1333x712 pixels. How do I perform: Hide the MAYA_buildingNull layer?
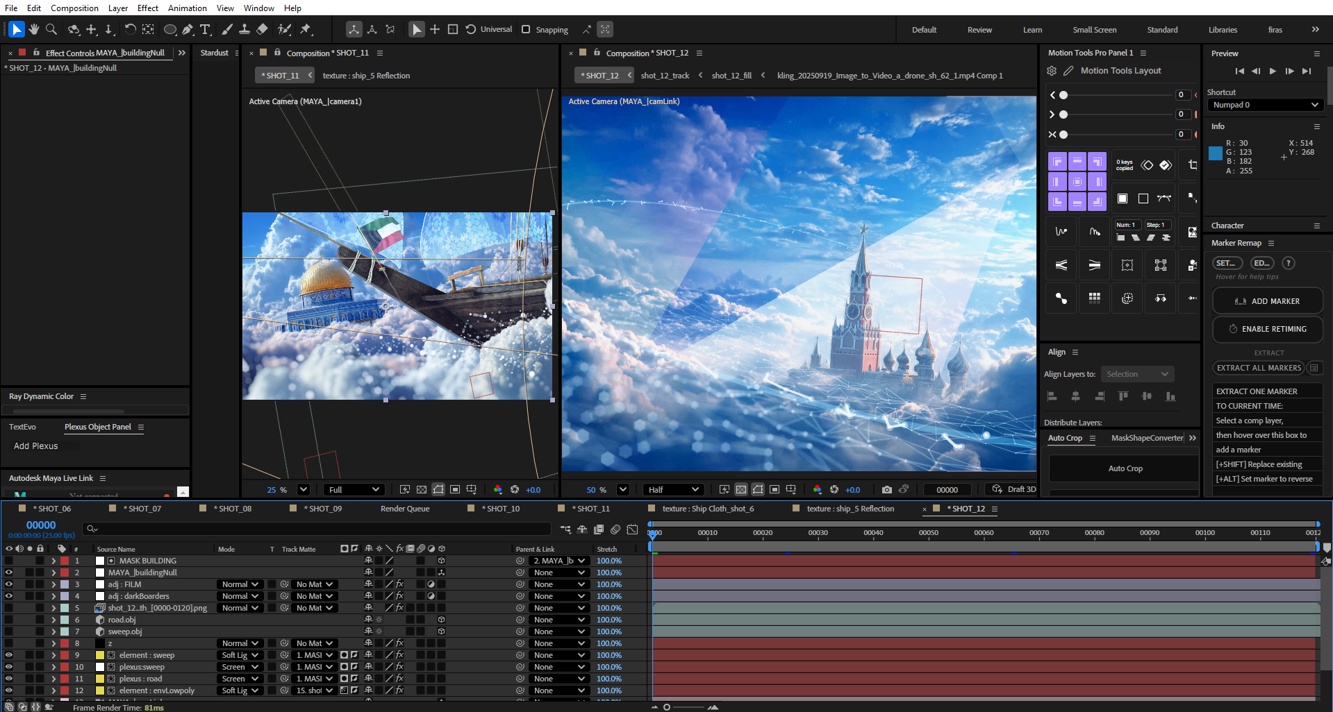point(8,573)
